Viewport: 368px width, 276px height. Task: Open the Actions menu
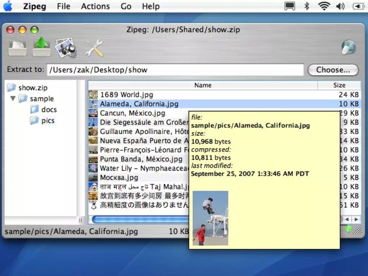coord(95,6)
